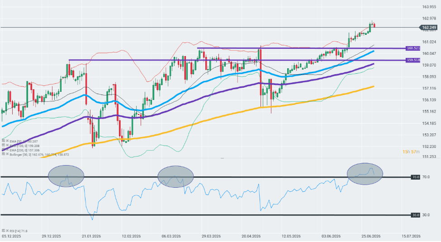Click the RSI [14] 71.8 legend text
The width and height of the screenshot is (441, 242).
coord(19,231)
